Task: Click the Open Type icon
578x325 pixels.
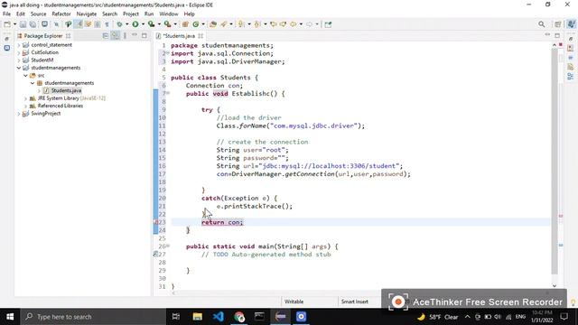Action: (213, 24)
